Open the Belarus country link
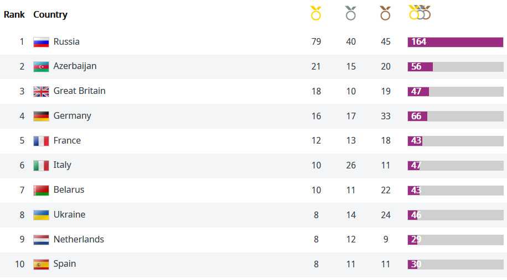 (69, 189)
